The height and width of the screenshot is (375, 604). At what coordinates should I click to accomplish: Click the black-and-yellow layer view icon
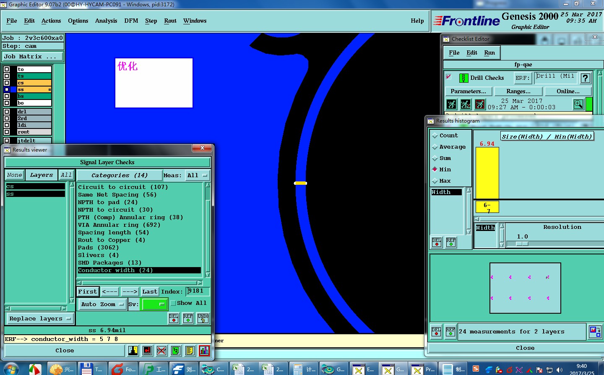click(x=133, y=350)
